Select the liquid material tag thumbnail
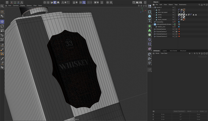 point(184,20)
